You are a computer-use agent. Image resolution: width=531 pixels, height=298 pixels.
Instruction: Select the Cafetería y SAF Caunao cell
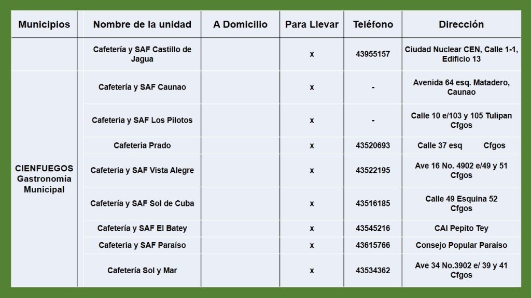[x=142, y=87]
